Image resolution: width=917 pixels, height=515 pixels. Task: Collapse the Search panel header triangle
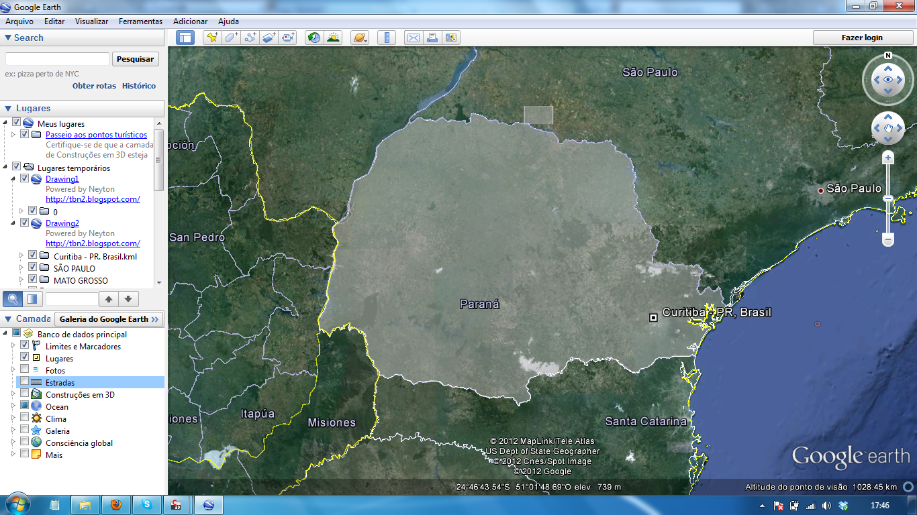coord(8,38)
